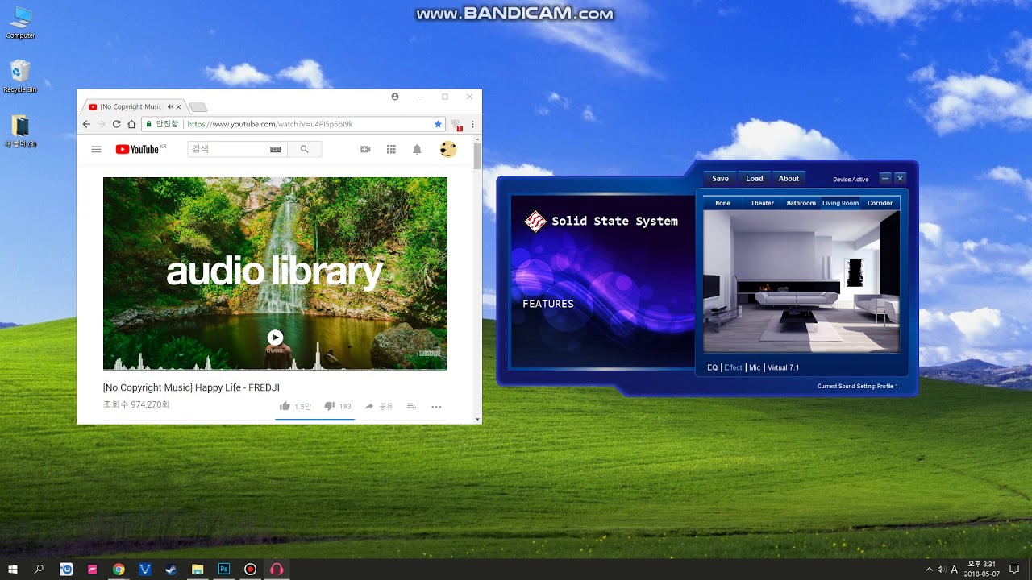Screen dimensions: 1032x580
Task: Click the video title Happy Life - FREDJI
Action: tap(191, 387)
